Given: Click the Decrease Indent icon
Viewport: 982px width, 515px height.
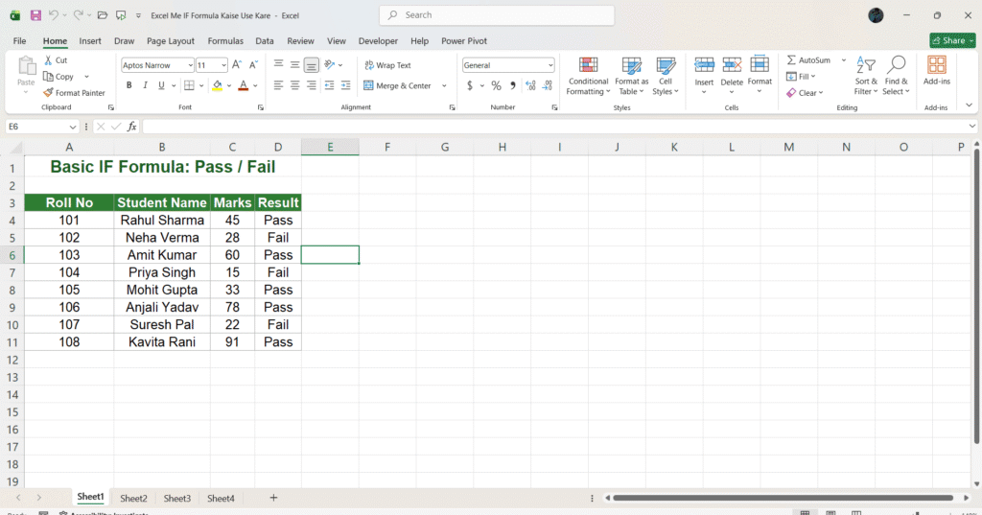Looking at the screenshot, I should 329,85.
